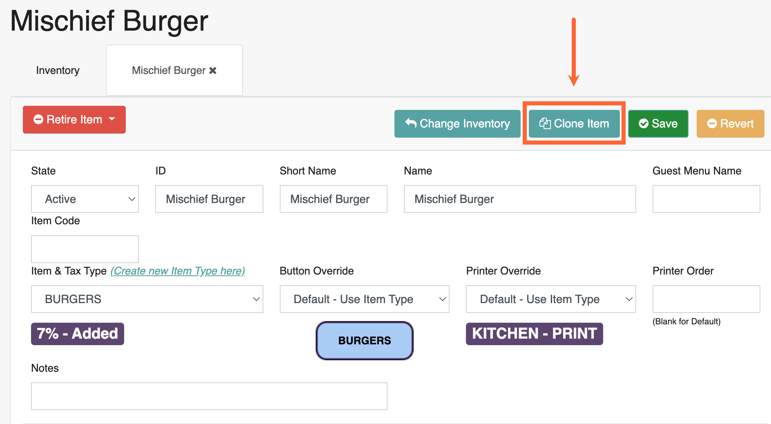This screenshot has width=771, height=424.
Task: Switch to the Inventory tab
Action: coord(58,70)
